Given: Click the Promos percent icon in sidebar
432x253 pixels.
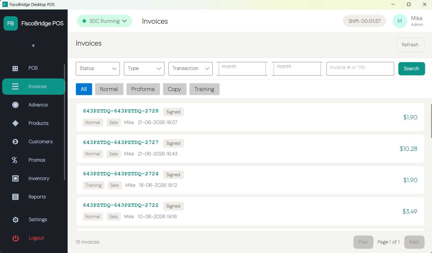Looking at the screenshot, I should (x=15, y=160).
